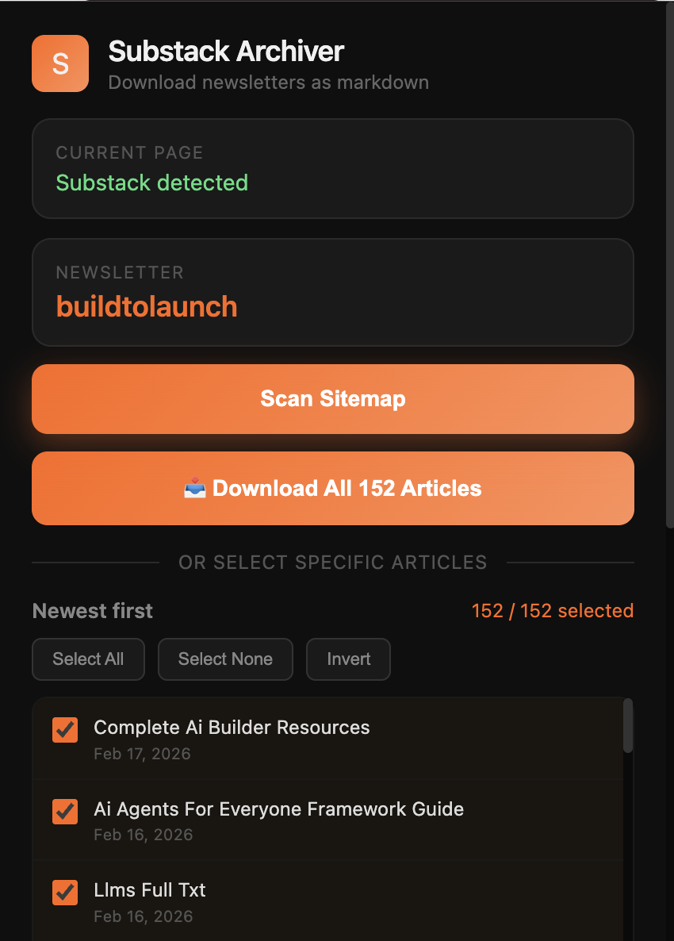Screen dimensions: 674x941
Task: Uncheck Complete Ai Builder Resources checkbox
Action: click(x=65, y=730)
